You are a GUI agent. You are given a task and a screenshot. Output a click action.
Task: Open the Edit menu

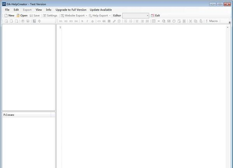coord(16,10)
